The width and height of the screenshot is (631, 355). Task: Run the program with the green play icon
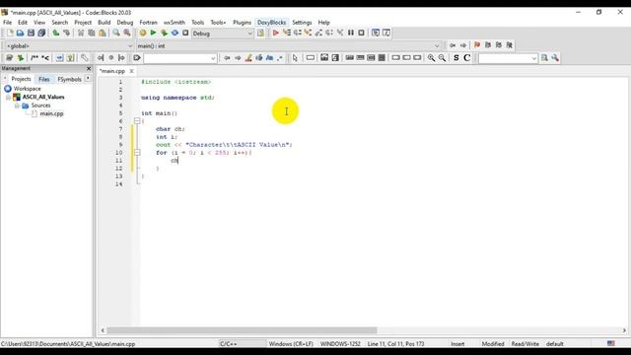[x=154, y=33]
